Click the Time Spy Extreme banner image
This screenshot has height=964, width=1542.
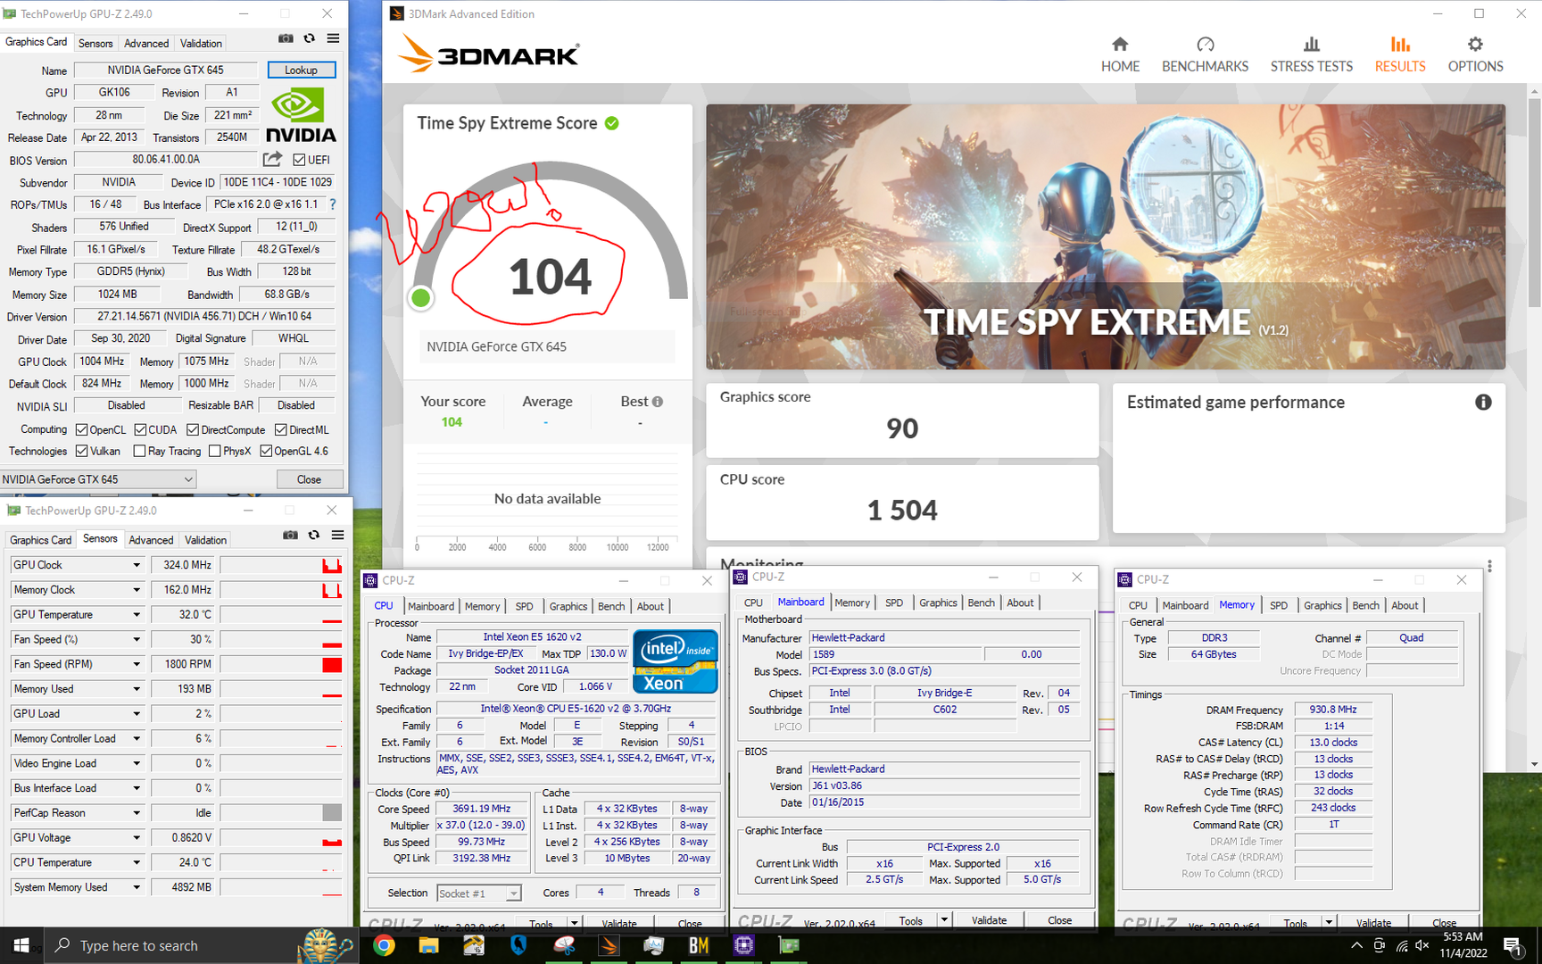tap(1106, 237)
